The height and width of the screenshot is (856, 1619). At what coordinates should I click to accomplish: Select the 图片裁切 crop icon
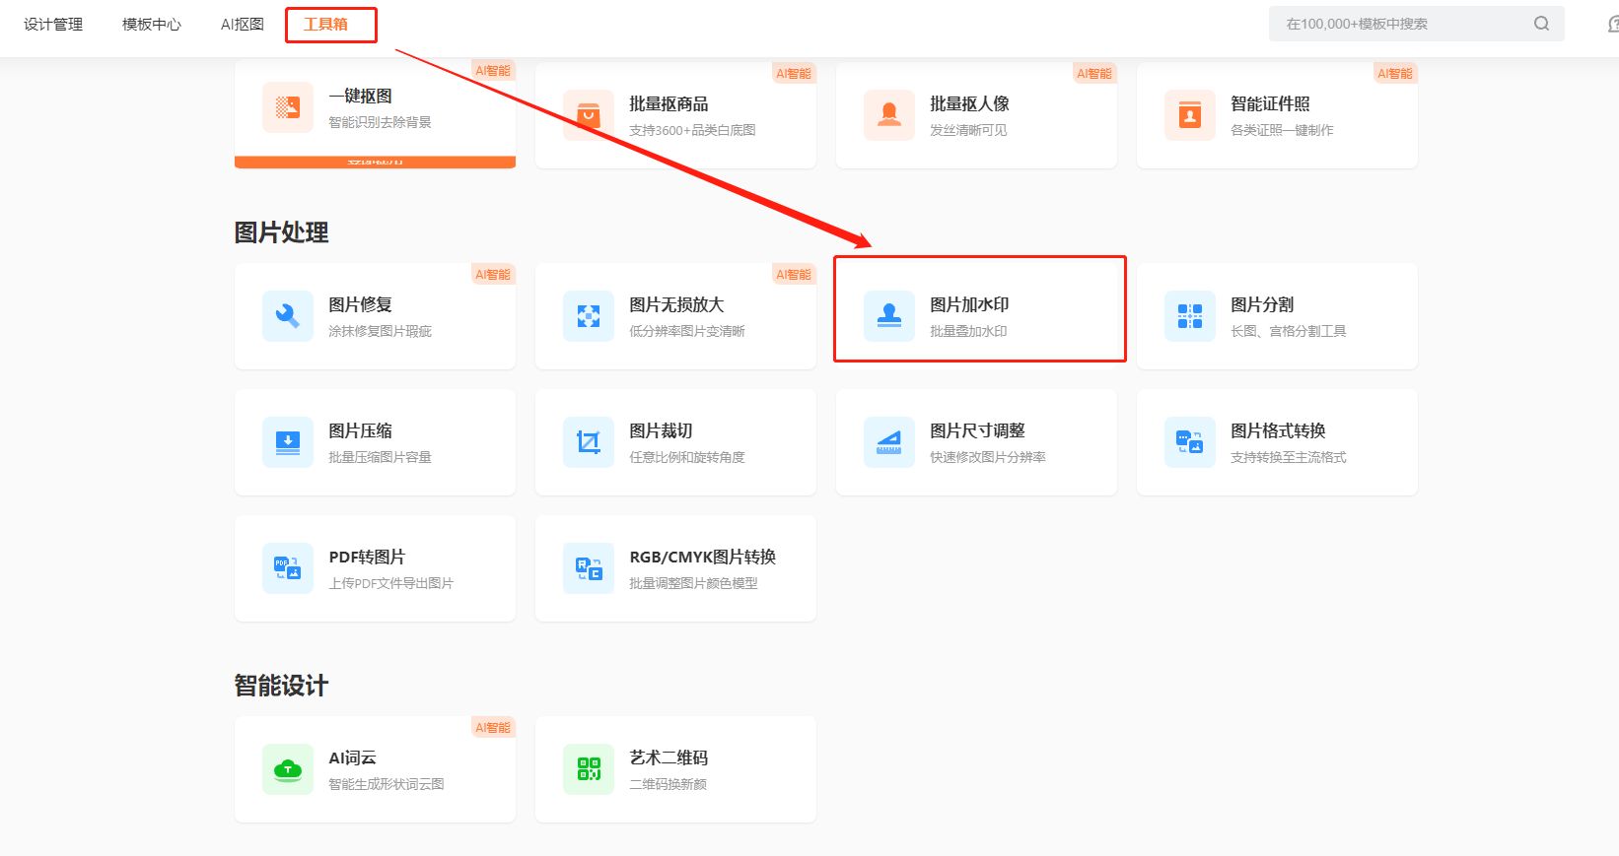(x=588, y=442)
